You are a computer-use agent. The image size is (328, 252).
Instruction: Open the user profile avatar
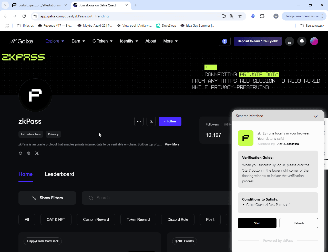[x=314, y=41]
